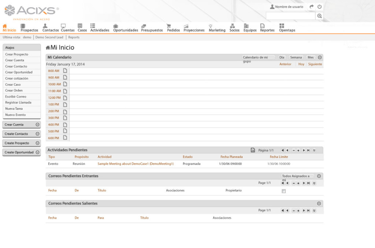Click the share arrow icon near username
This screenshot has width=375, height=248.
[312, 7]
